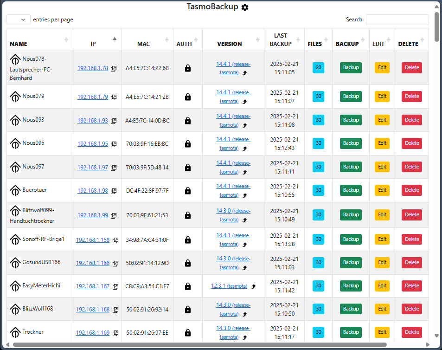Click the scroll down arrow of vertical scrollbar

pos(436,336)
